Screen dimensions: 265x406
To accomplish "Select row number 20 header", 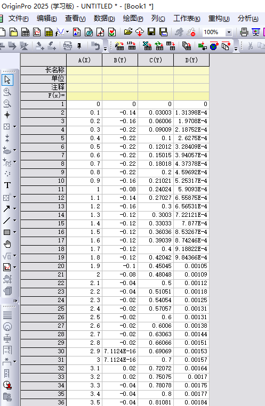I will 44,266.
